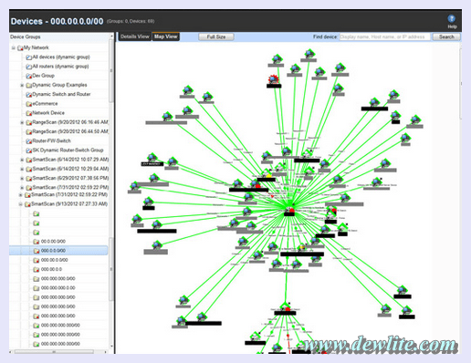This screenshot has height=363, width=471.
Task: Expand SmartScan (6/29/2012 07:38:56 PM) node
Action: [x=22, y=179]
